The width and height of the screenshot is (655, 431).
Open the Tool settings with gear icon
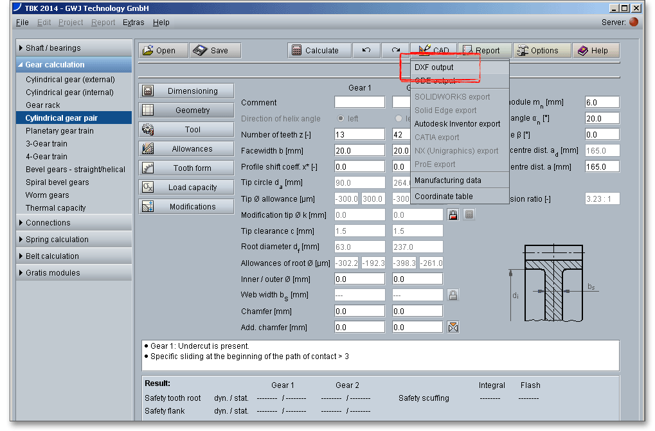186,130
